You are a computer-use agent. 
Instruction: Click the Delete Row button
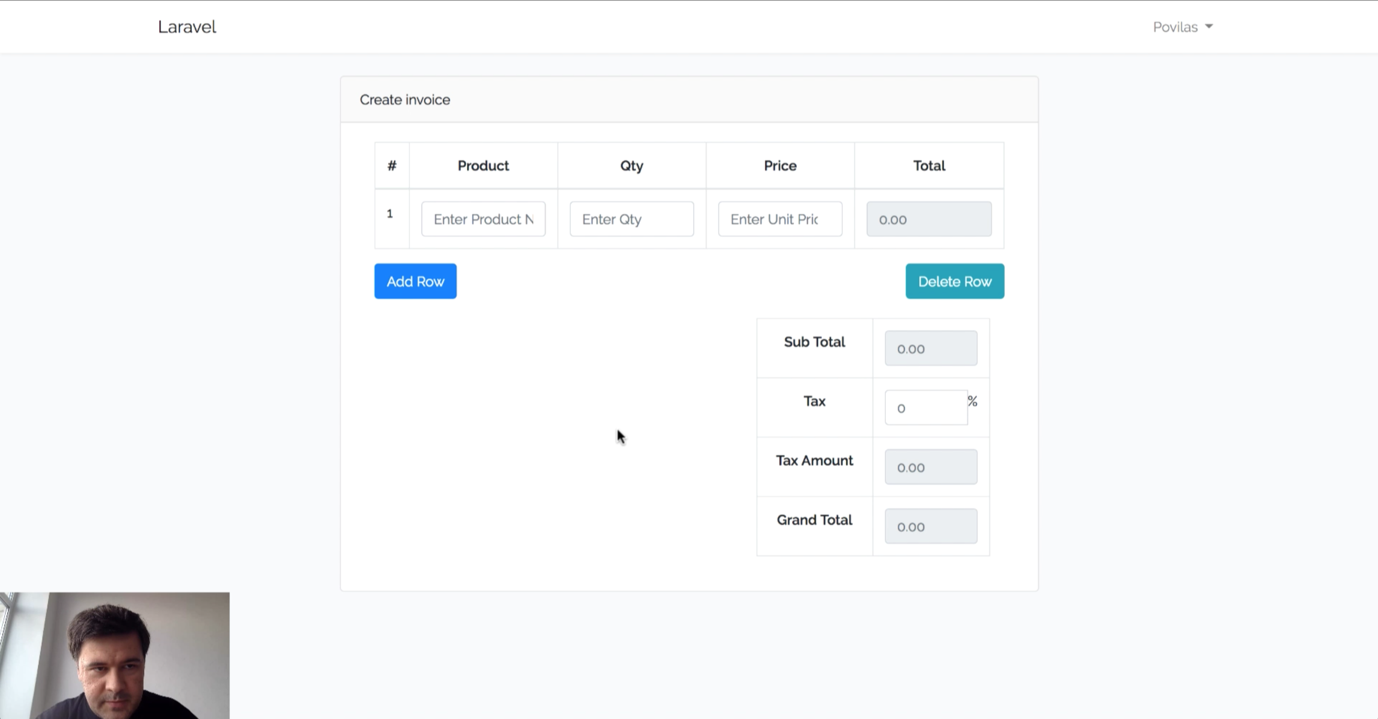tap(955, 281)
